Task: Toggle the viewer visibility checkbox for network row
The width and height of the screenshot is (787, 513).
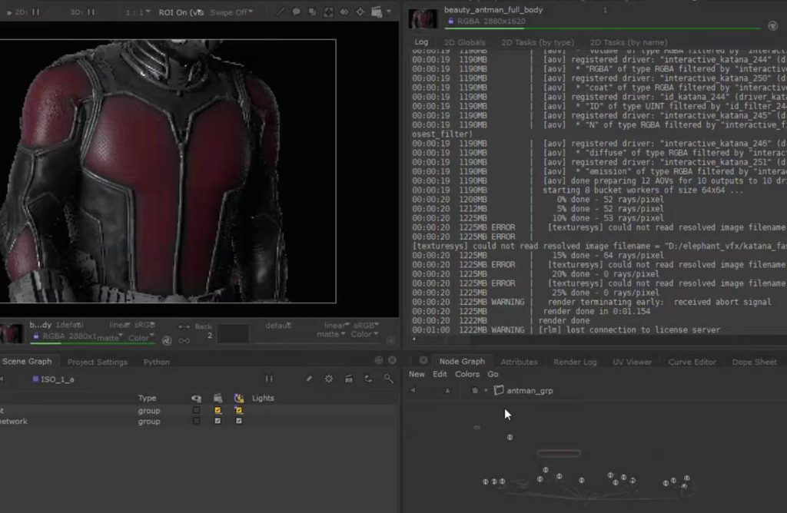Action: pyautogui.click(x=196, y=421)
